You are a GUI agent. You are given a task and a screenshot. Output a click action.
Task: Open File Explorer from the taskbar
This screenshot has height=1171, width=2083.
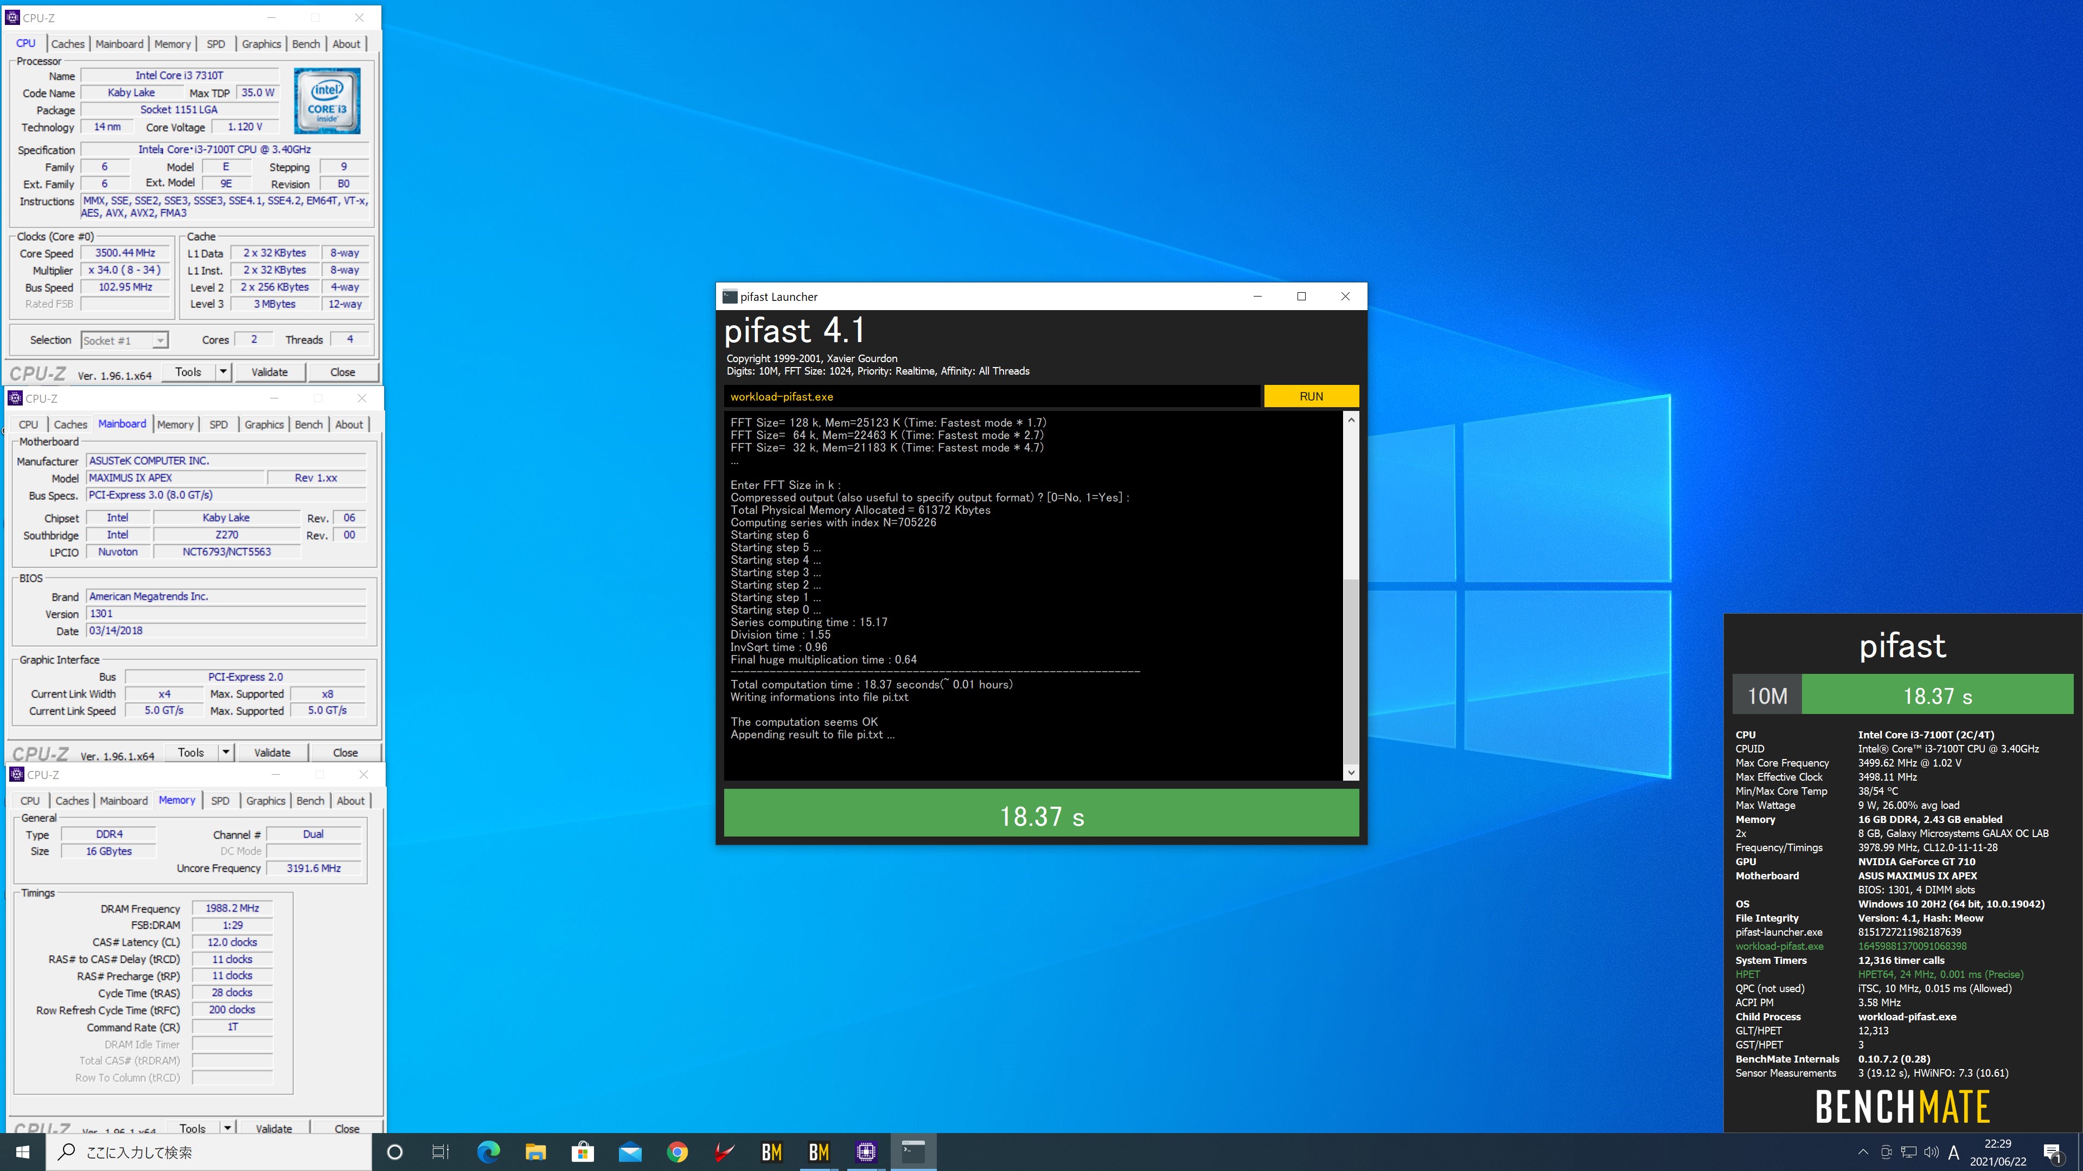coord(535,1151)
